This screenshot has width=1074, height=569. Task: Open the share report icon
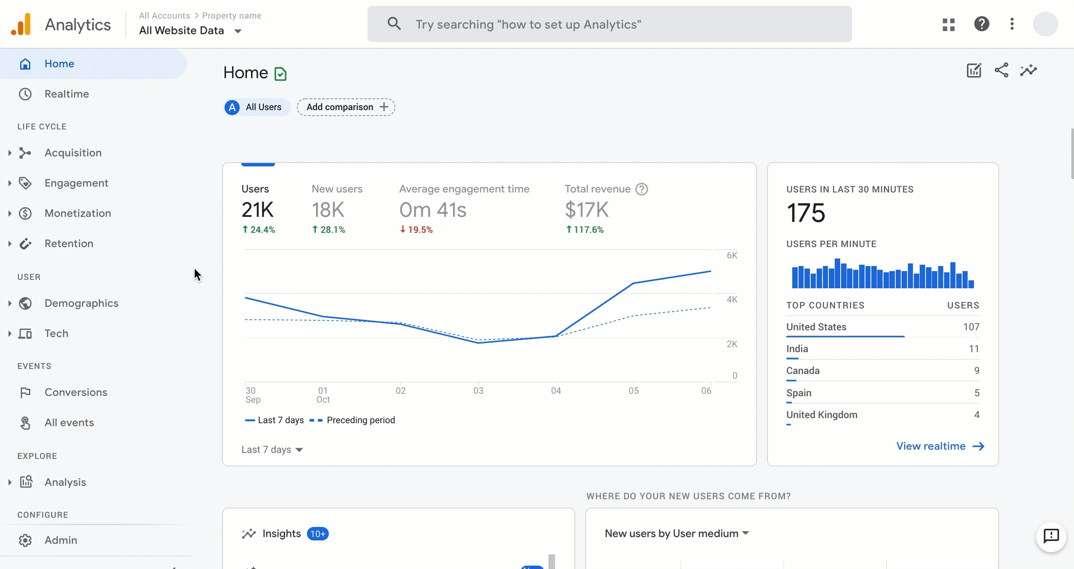click(x=1001, y=70)
